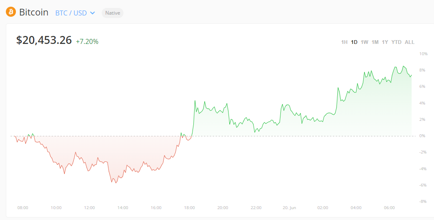Click the 20. Jun date axis label

click(x=289, y=207)
